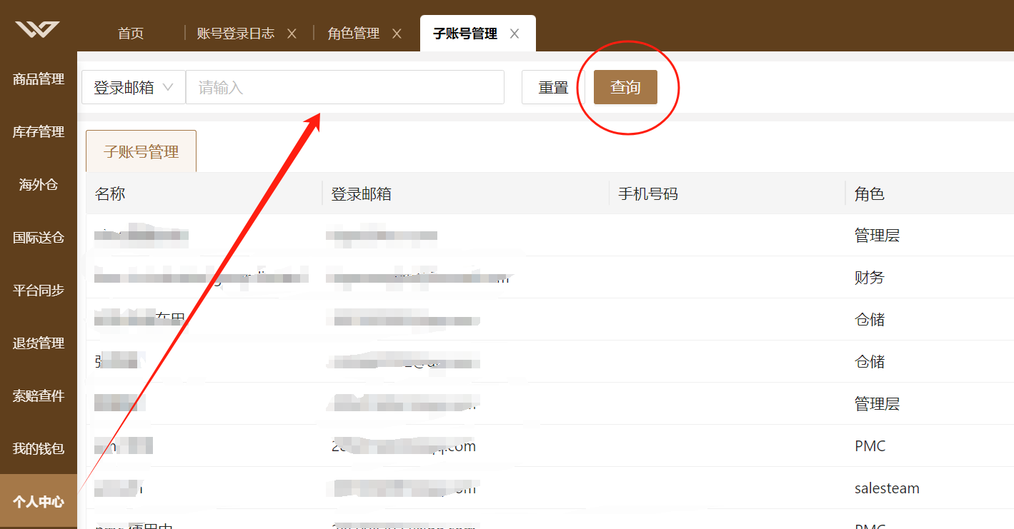Close the 子账号管理 tab
This screenshot has width=1014, height=529.
click(515, 34)
